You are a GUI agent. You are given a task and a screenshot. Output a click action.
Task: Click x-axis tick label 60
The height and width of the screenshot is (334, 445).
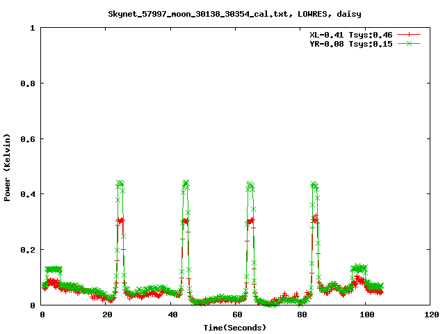pos(237,315)
